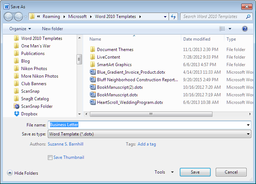Click the ScanSnap Folder icon
The height and width of the screenshot is (184, 256).
point(17,106)
